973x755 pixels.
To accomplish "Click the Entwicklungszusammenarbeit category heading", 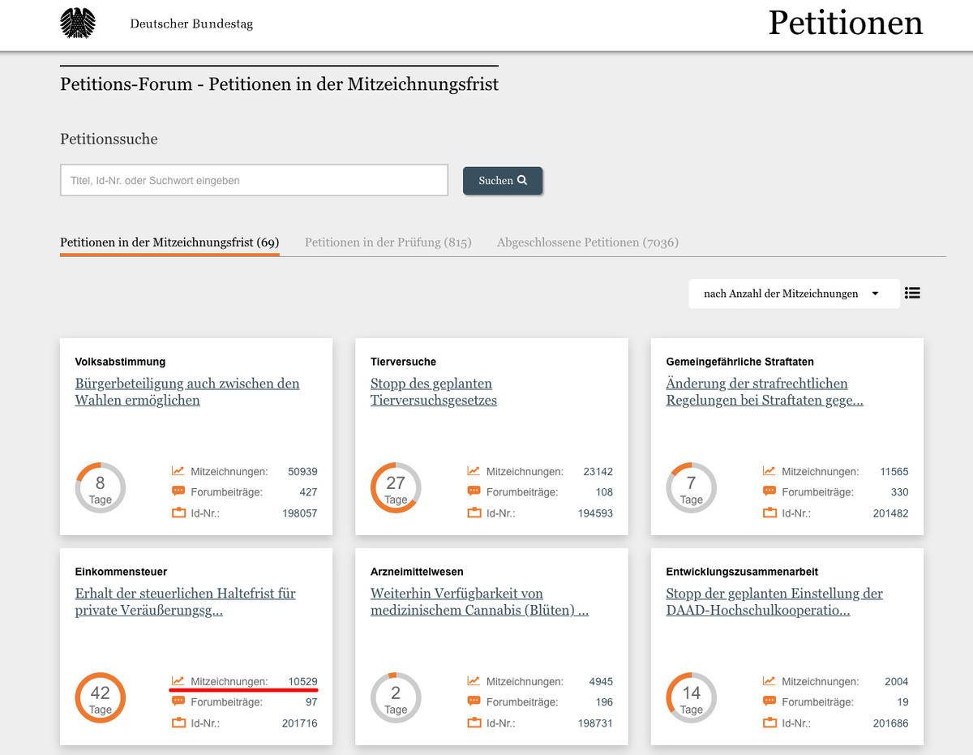I will tap(742, 572).
